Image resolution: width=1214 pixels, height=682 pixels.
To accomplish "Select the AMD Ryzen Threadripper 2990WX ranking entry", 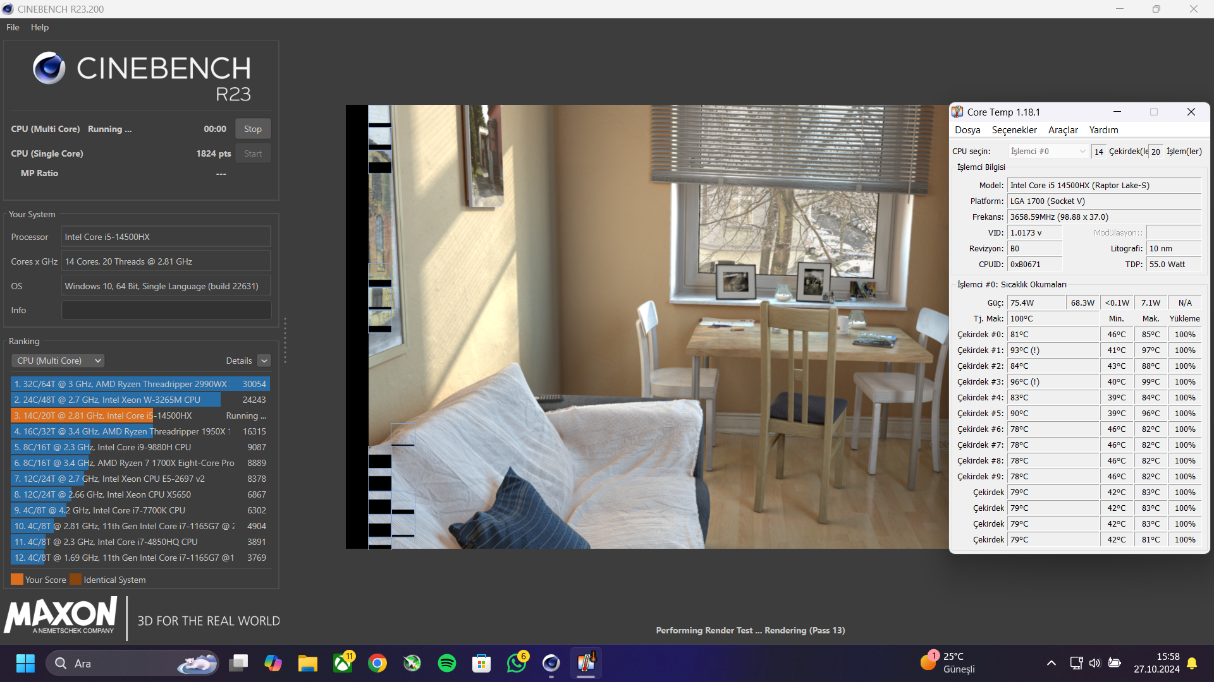I will pos(140,384).
